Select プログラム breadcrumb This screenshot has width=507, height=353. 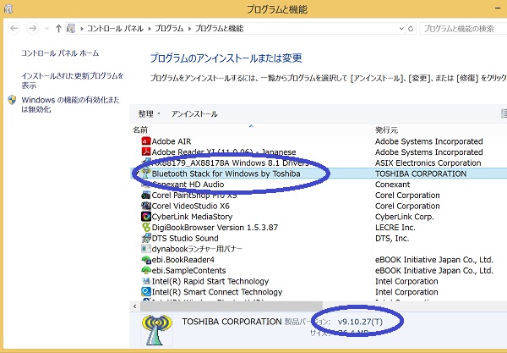pyautogui.click(x=169, y=29)
